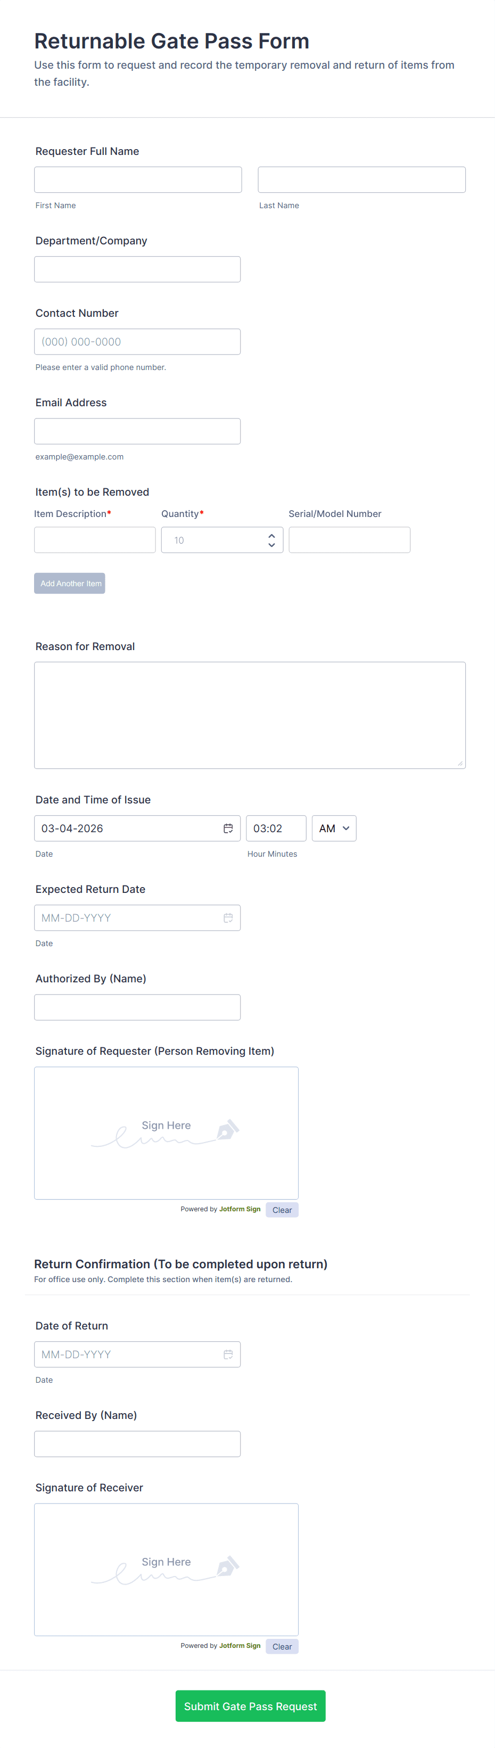The height and width of the screenshot is (1748, 495).
Task: Click the Serial/Model Number field
Action: coord(349,539)
